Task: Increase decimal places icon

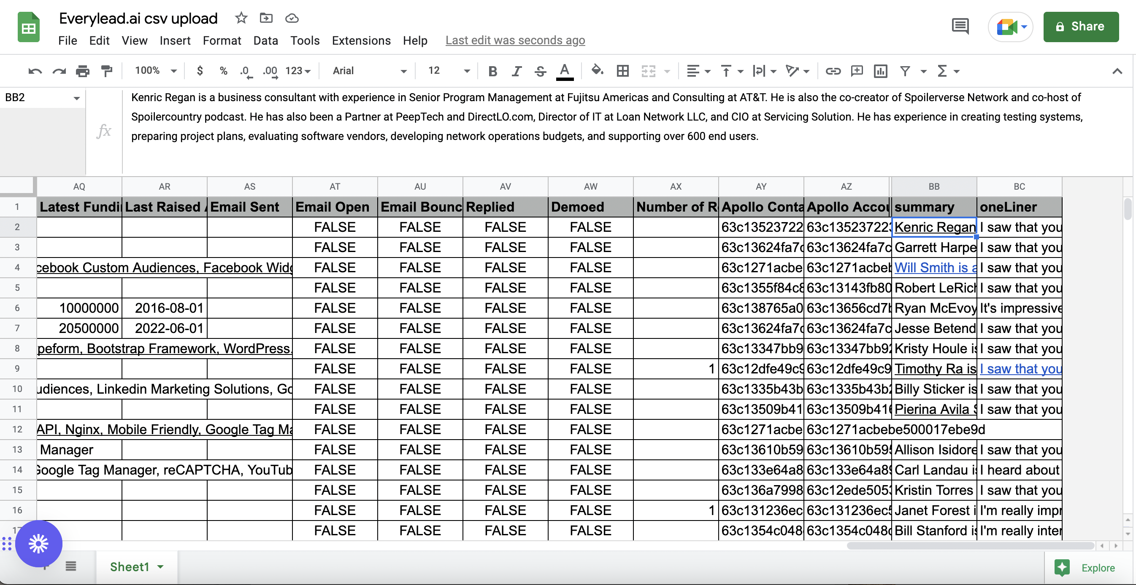Action: coord(270,71)
